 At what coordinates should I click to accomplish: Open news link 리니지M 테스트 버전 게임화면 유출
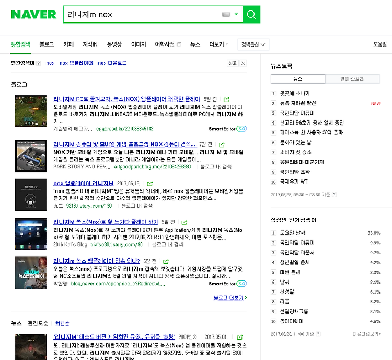click(x=114, y=337)
